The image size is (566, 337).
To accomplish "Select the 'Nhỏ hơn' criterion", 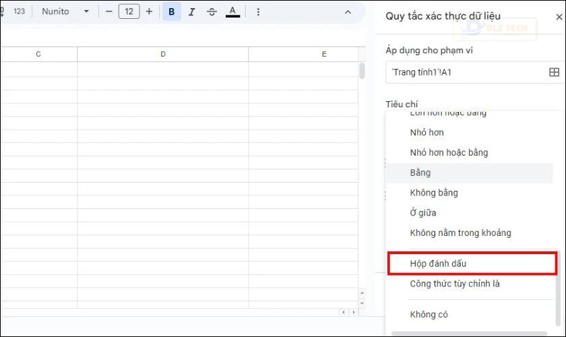I will coord(469,133).
